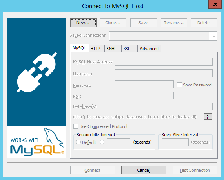
Task: Click the Password input field
Action: (144, 84)
